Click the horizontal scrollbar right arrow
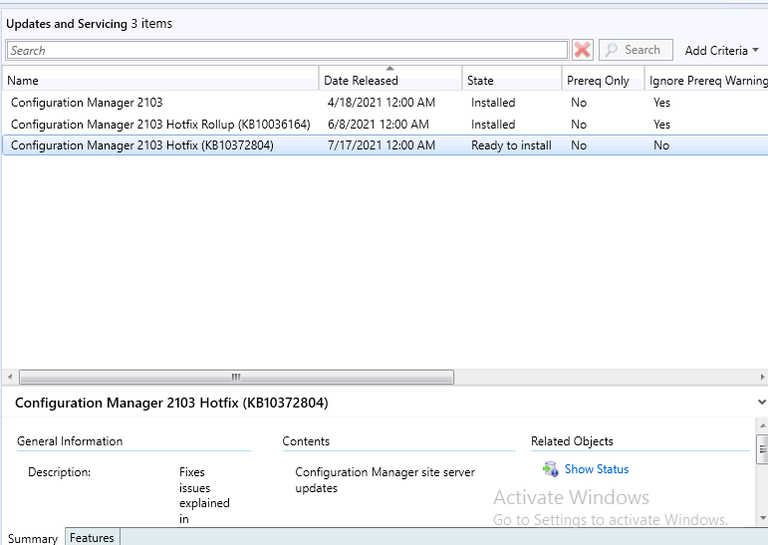Image resolution: width=768 pixels, height=545 pixels. coord(762,377)
